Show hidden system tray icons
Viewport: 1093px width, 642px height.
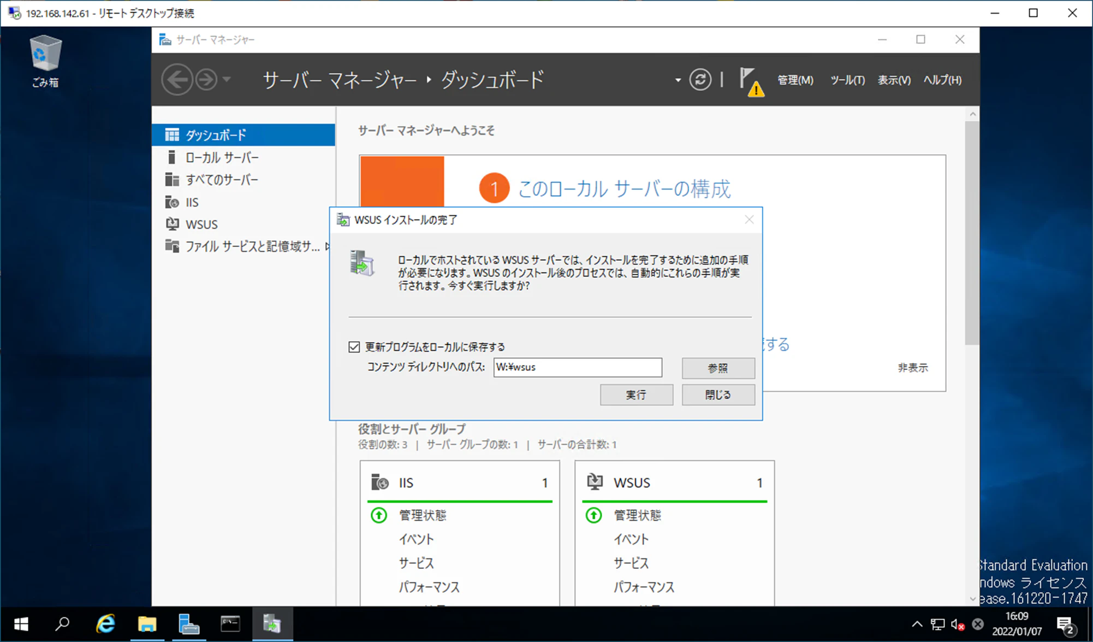click(x=917, y=624)
